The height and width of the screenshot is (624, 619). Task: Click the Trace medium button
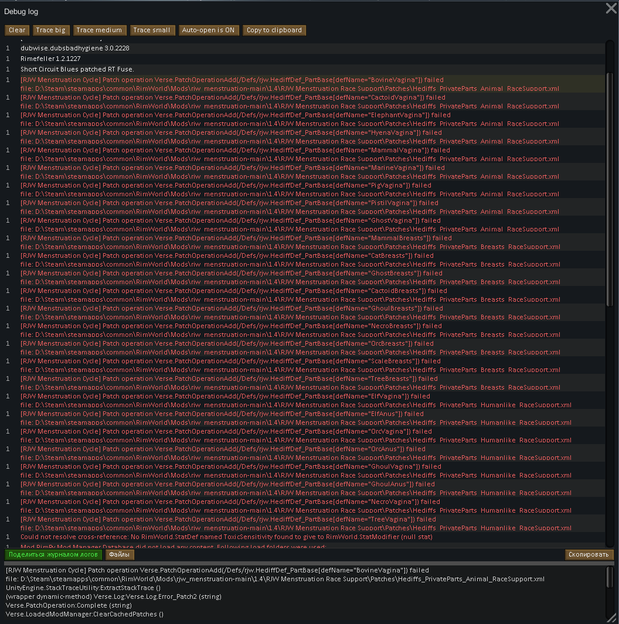coord(100,30)
